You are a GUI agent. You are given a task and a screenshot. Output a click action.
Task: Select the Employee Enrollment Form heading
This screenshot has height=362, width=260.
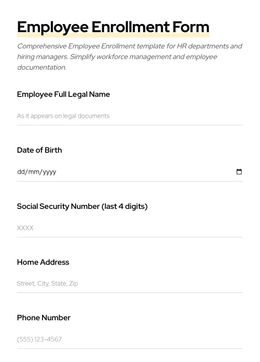click(x=113, y=27)
